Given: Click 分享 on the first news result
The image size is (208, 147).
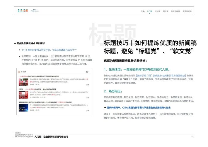Looking at the screenshot, I should (x=88, y=84).
